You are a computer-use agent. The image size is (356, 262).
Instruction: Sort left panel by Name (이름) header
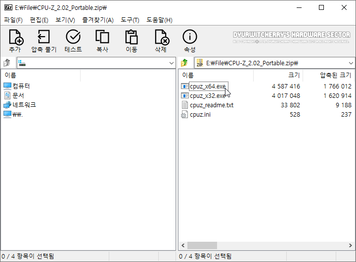[x=41, y=75]
